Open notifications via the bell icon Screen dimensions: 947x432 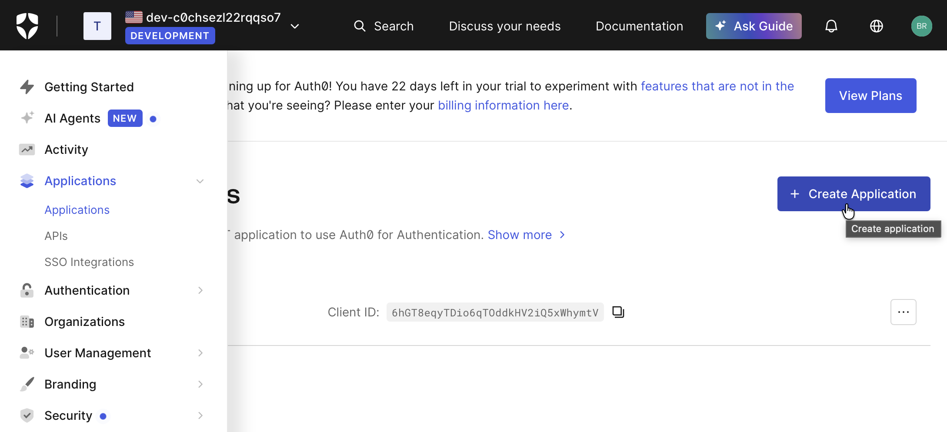tap(831, 26)
